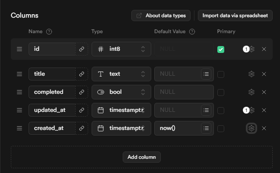Open settings gear for title column
This screenshot has height=173, width=280.
click(x=251, y=74)
